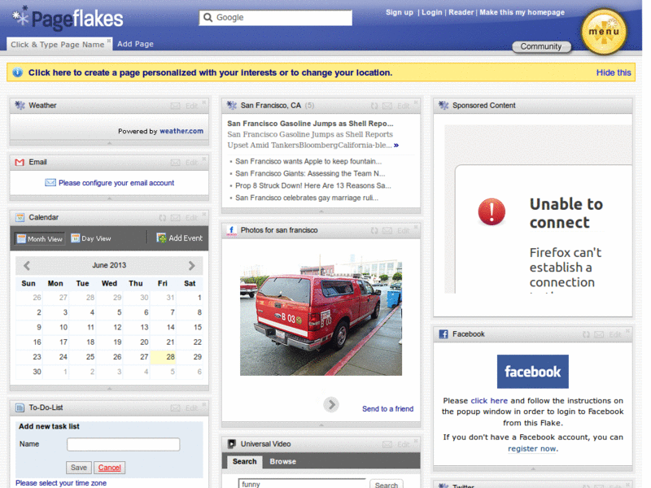This screenshot has width=651, height=488.
Task: Click round next-photo arrow below the truck photo
Action: pyautogui.click(x=331, y=404)
